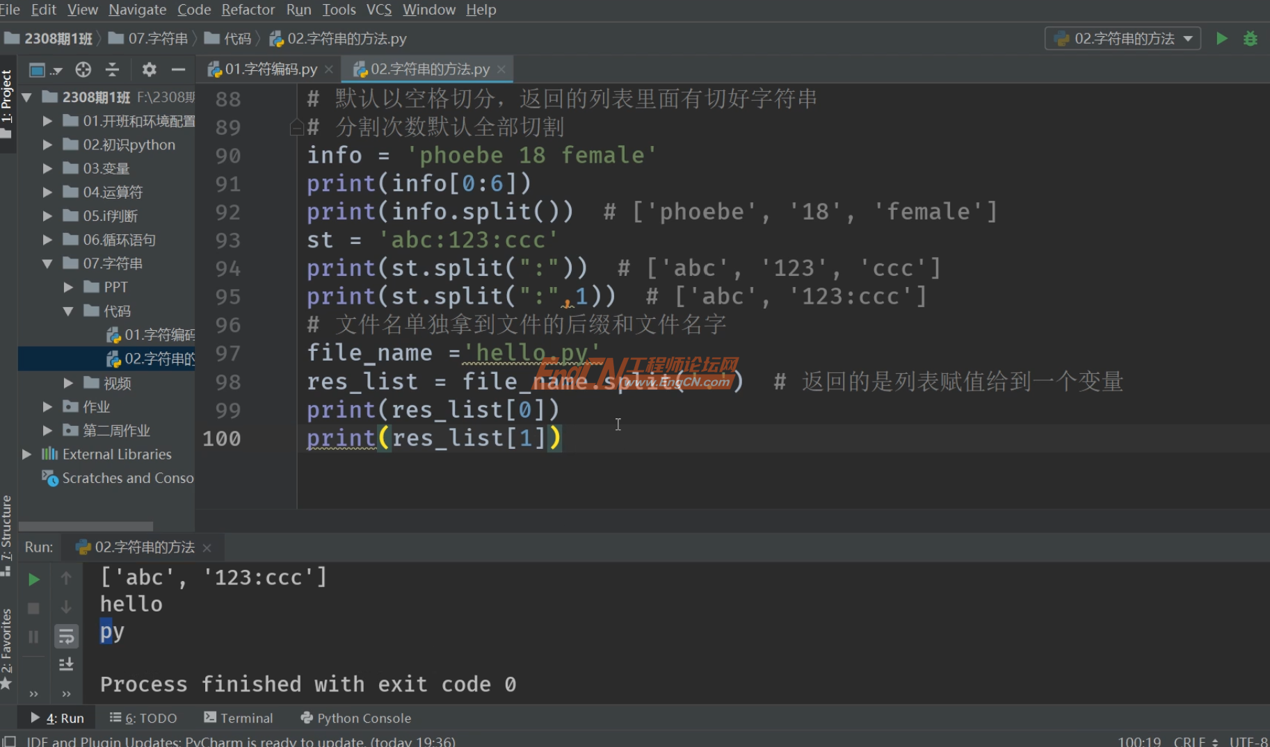
Task: Open the run configuration dropdown 02.字符串的方法
Action: pyautogui.click(x=1122, y=38)
